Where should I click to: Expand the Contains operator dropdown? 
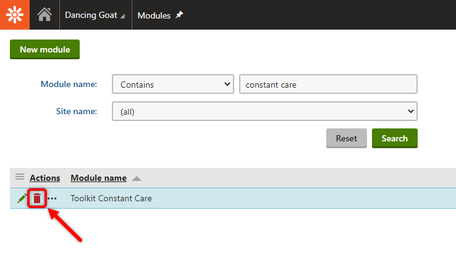173,85
